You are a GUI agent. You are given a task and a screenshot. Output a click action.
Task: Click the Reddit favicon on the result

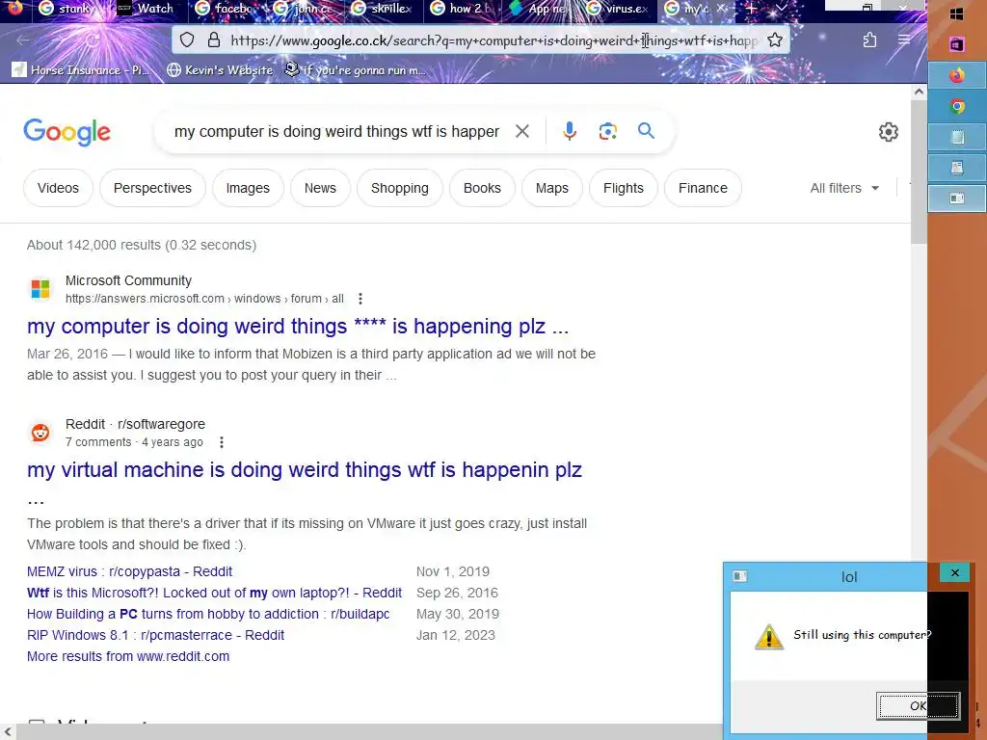(40, 433)
